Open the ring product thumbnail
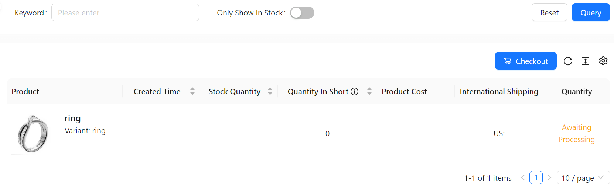This screenshot has height=190, width=614. [33, 134]
